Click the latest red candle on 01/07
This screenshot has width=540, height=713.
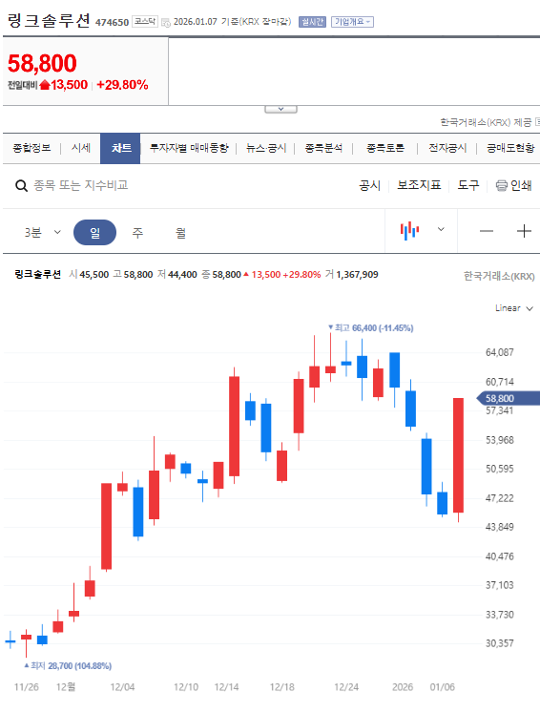[458, 455]
